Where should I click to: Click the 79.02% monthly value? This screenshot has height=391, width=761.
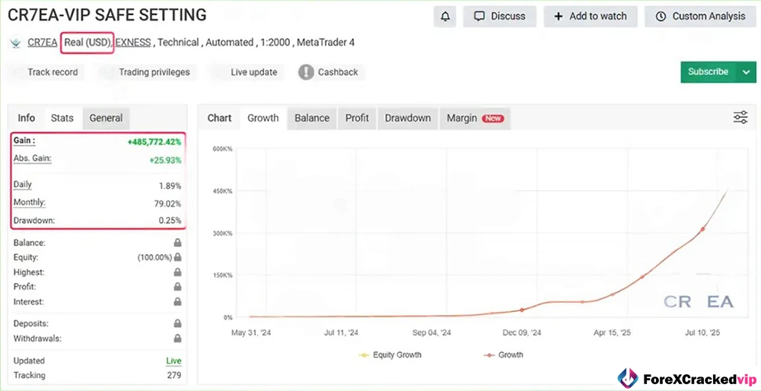click(x=167, y=204)
